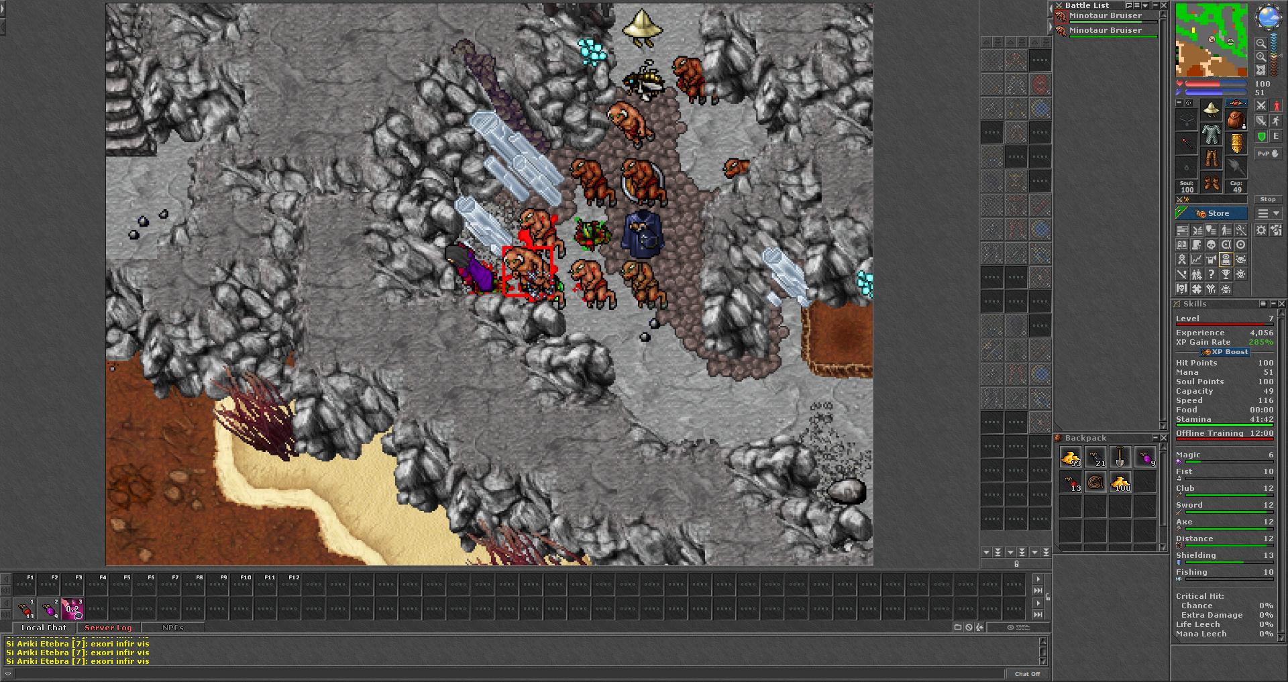Open the analytics line-chart icon
Screen dimensions: 1288x682
1197,260
